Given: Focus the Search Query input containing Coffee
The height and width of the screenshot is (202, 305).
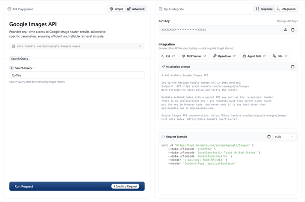Looking at the screenshot, I should 77,75.
